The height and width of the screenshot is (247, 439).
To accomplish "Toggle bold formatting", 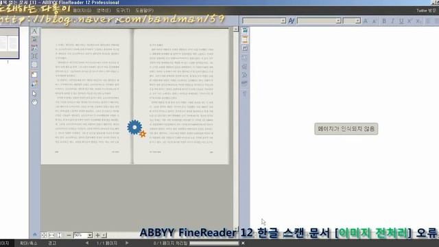I will (384, 21).
